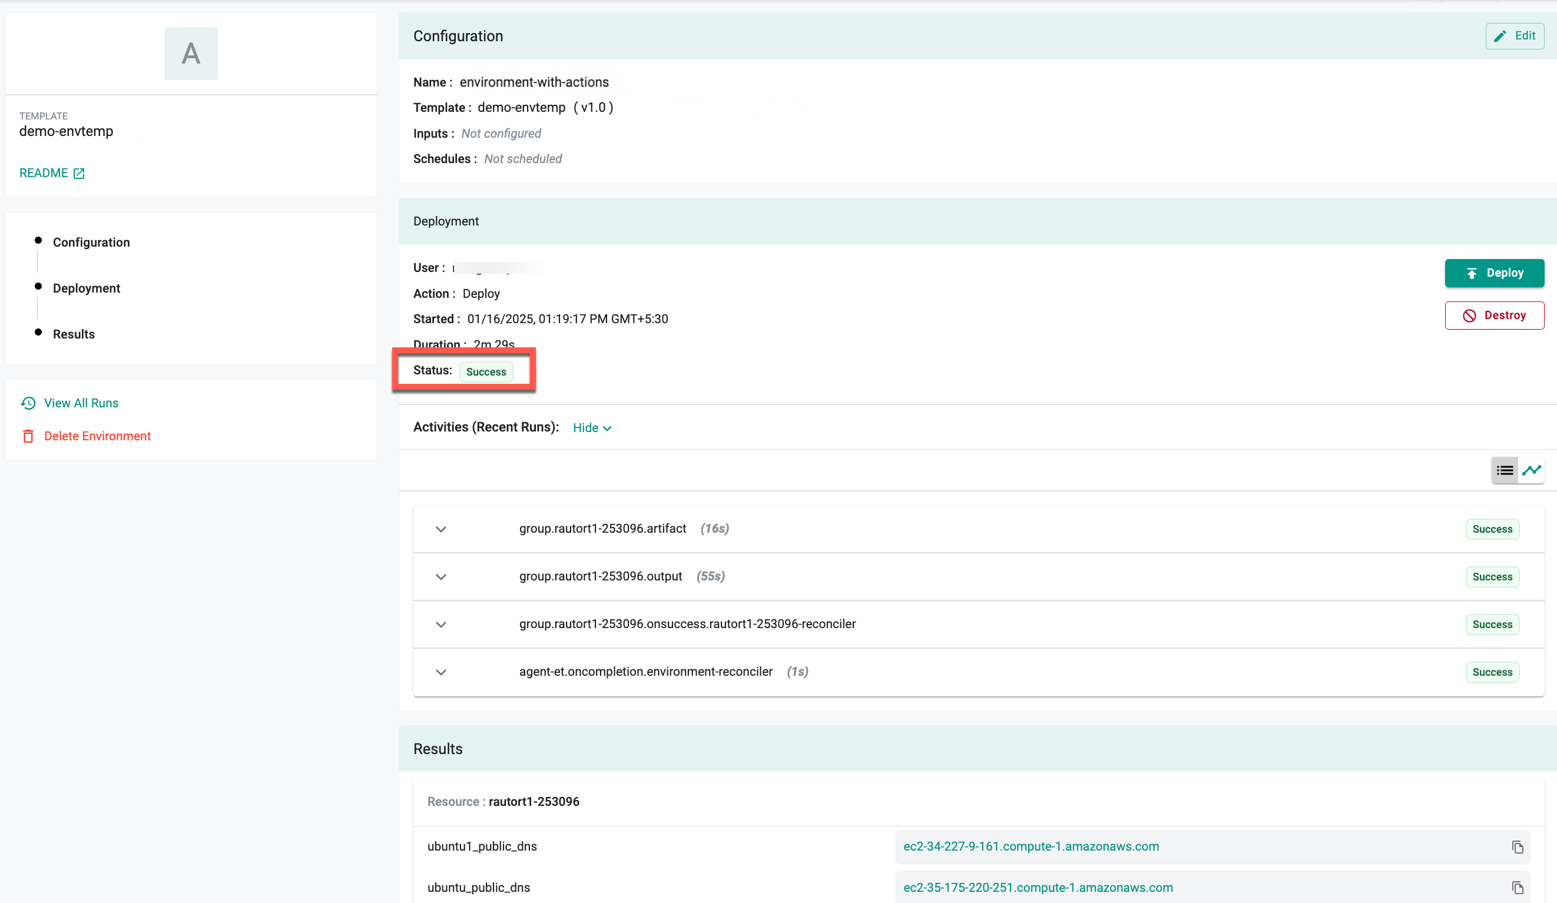This screenshot has height=903, width=1557.
Task: Click the template avatar letter A
Action: [191, 53]
